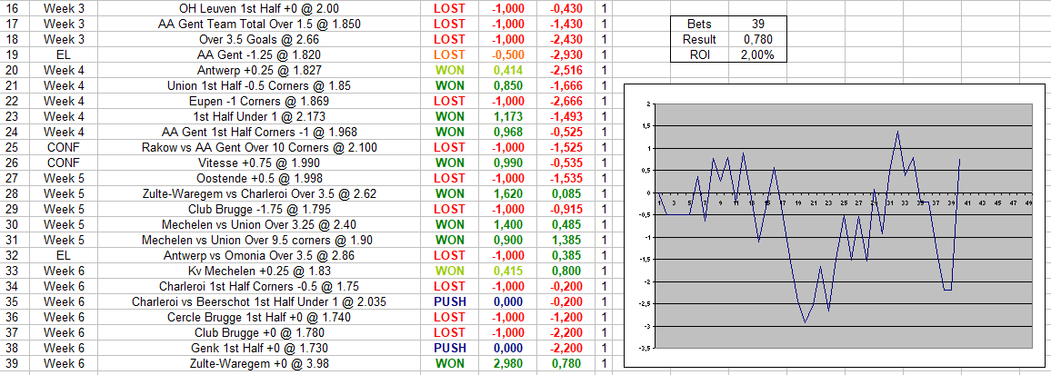
Task: Click the ROI value 2,00%
Action: pyautogui.click(x=757, y=54)
